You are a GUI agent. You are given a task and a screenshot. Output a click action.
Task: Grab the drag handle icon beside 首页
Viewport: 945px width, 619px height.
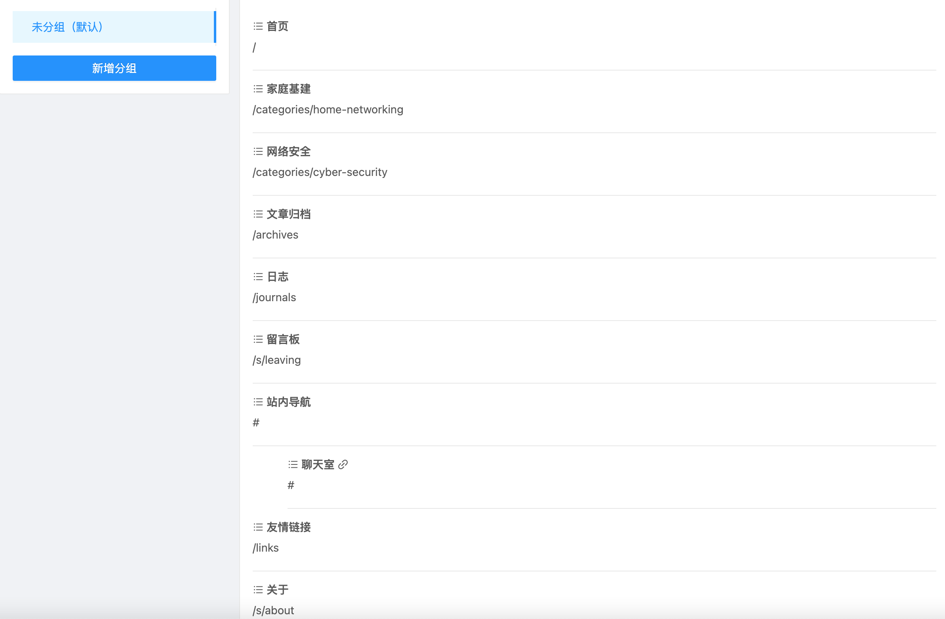(258, 27)
